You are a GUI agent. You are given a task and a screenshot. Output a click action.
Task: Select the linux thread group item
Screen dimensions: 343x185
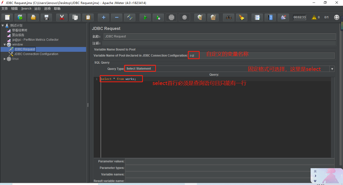pyautogui.click(x=16, y=59)
